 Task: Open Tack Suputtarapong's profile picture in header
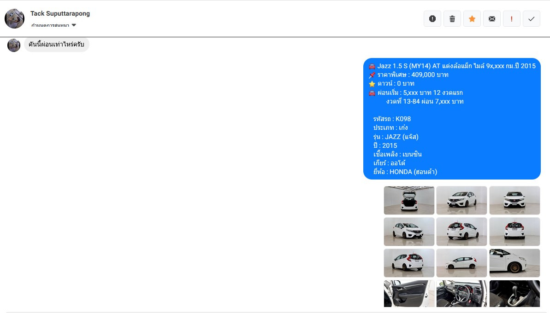[x=14, y=18]
